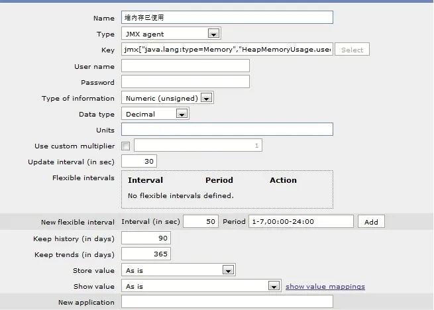Click the Update interval field
The image size is (434, 310).
click(139, 162)
